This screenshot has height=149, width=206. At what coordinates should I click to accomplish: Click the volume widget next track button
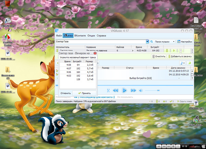(169, 146)
